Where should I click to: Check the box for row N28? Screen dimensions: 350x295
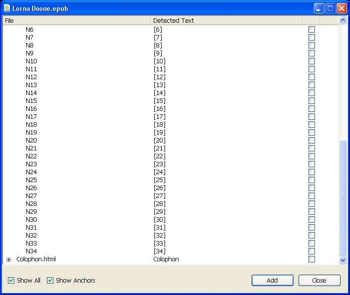point(311,203)
